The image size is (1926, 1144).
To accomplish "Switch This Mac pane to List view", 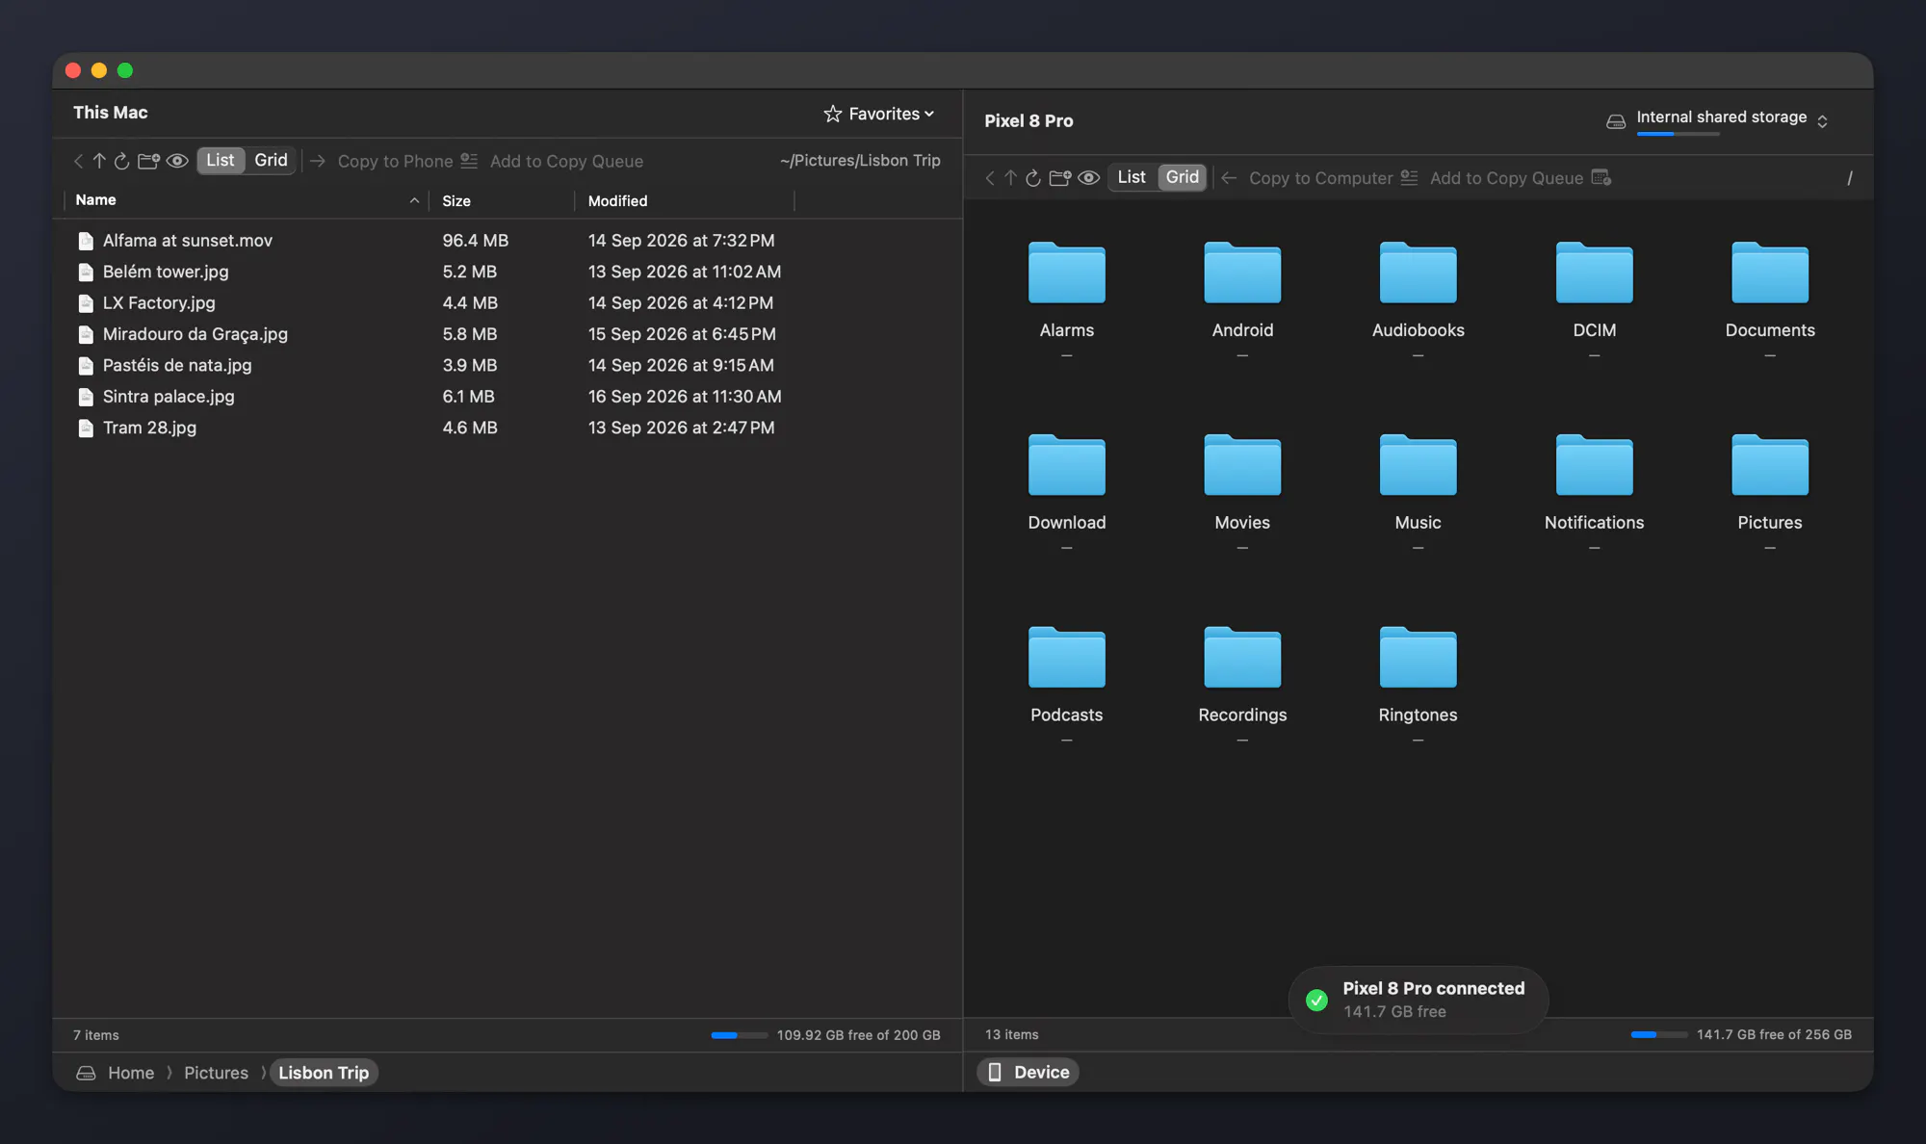I will pos(221,161).
